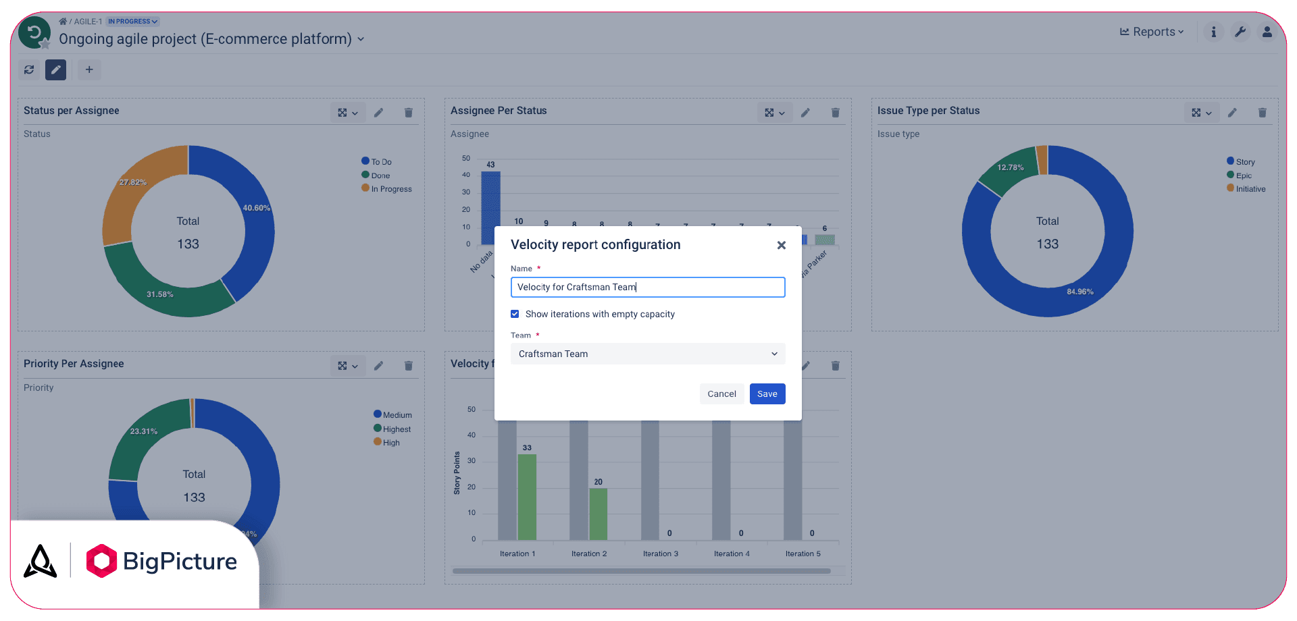This screenshot has width=1297, height=621.
Task: Toggle the Epic legend entry
Action: [x=1240, y=175]
